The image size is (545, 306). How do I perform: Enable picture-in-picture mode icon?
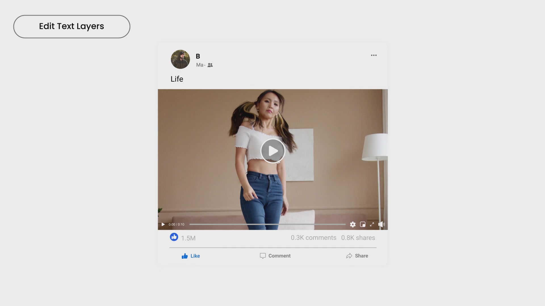[362, 224]
